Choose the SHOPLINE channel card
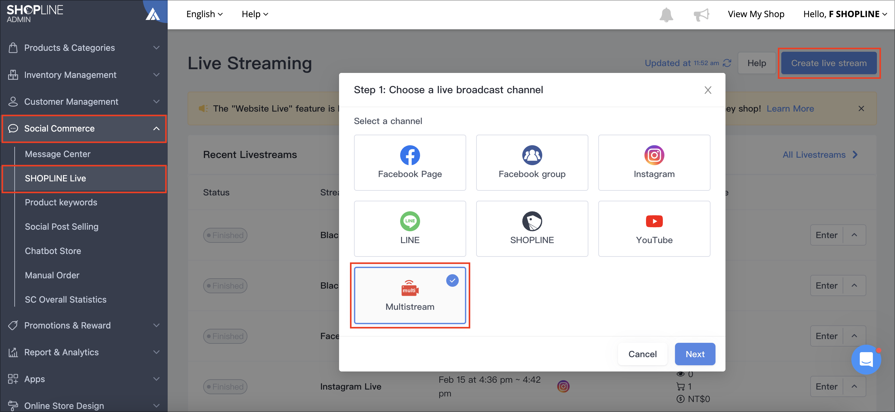The width and height of the screenshot is (895, 412). (x=532, y=228)
